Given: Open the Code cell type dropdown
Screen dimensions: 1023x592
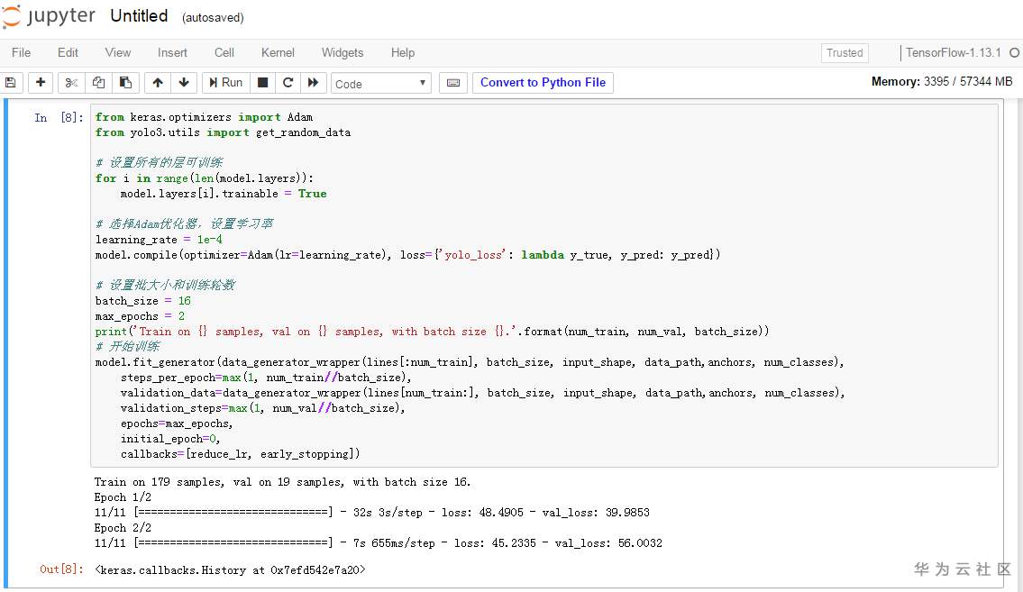Looking at the screenshot, I should point(381,83).
